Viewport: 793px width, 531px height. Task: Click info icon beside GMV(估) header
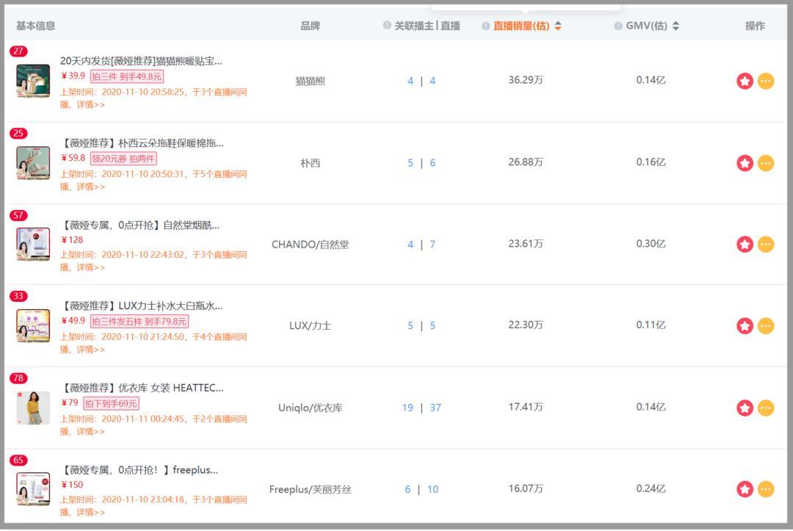618,26
